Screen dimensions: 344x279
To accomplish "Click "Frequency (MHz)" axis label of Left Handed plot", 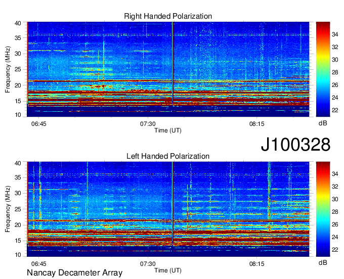I will click(8, 209).
